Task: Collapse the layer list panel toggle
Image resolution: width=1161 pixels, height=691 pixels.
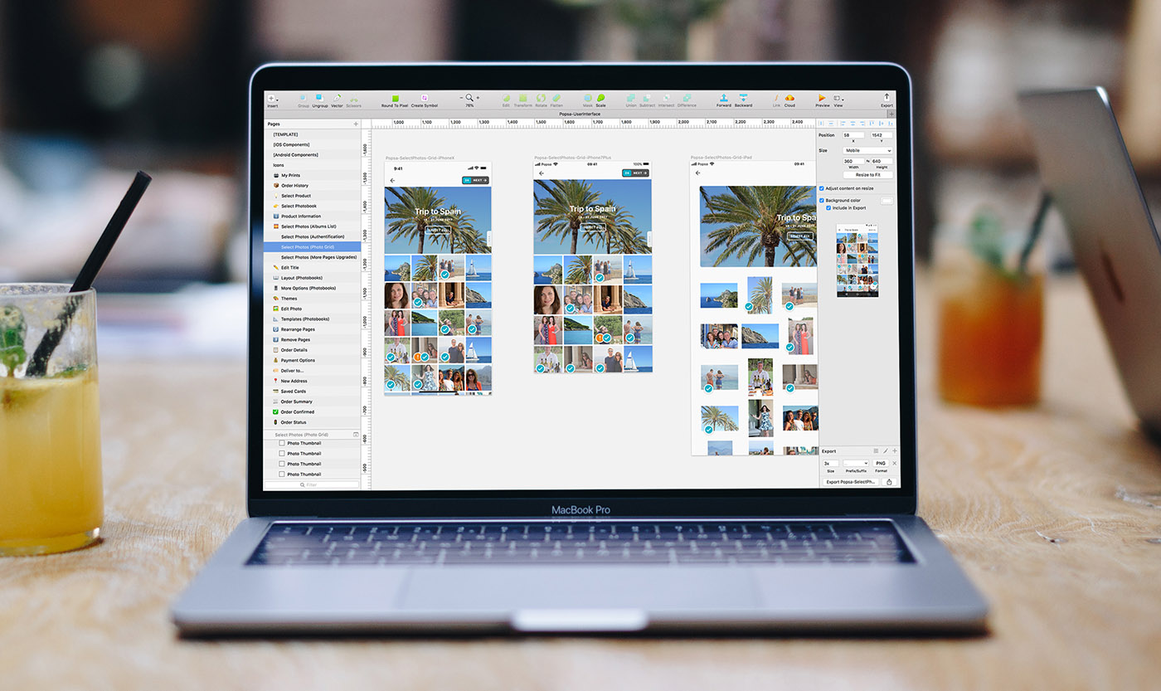Action: (x=356, y=435)
